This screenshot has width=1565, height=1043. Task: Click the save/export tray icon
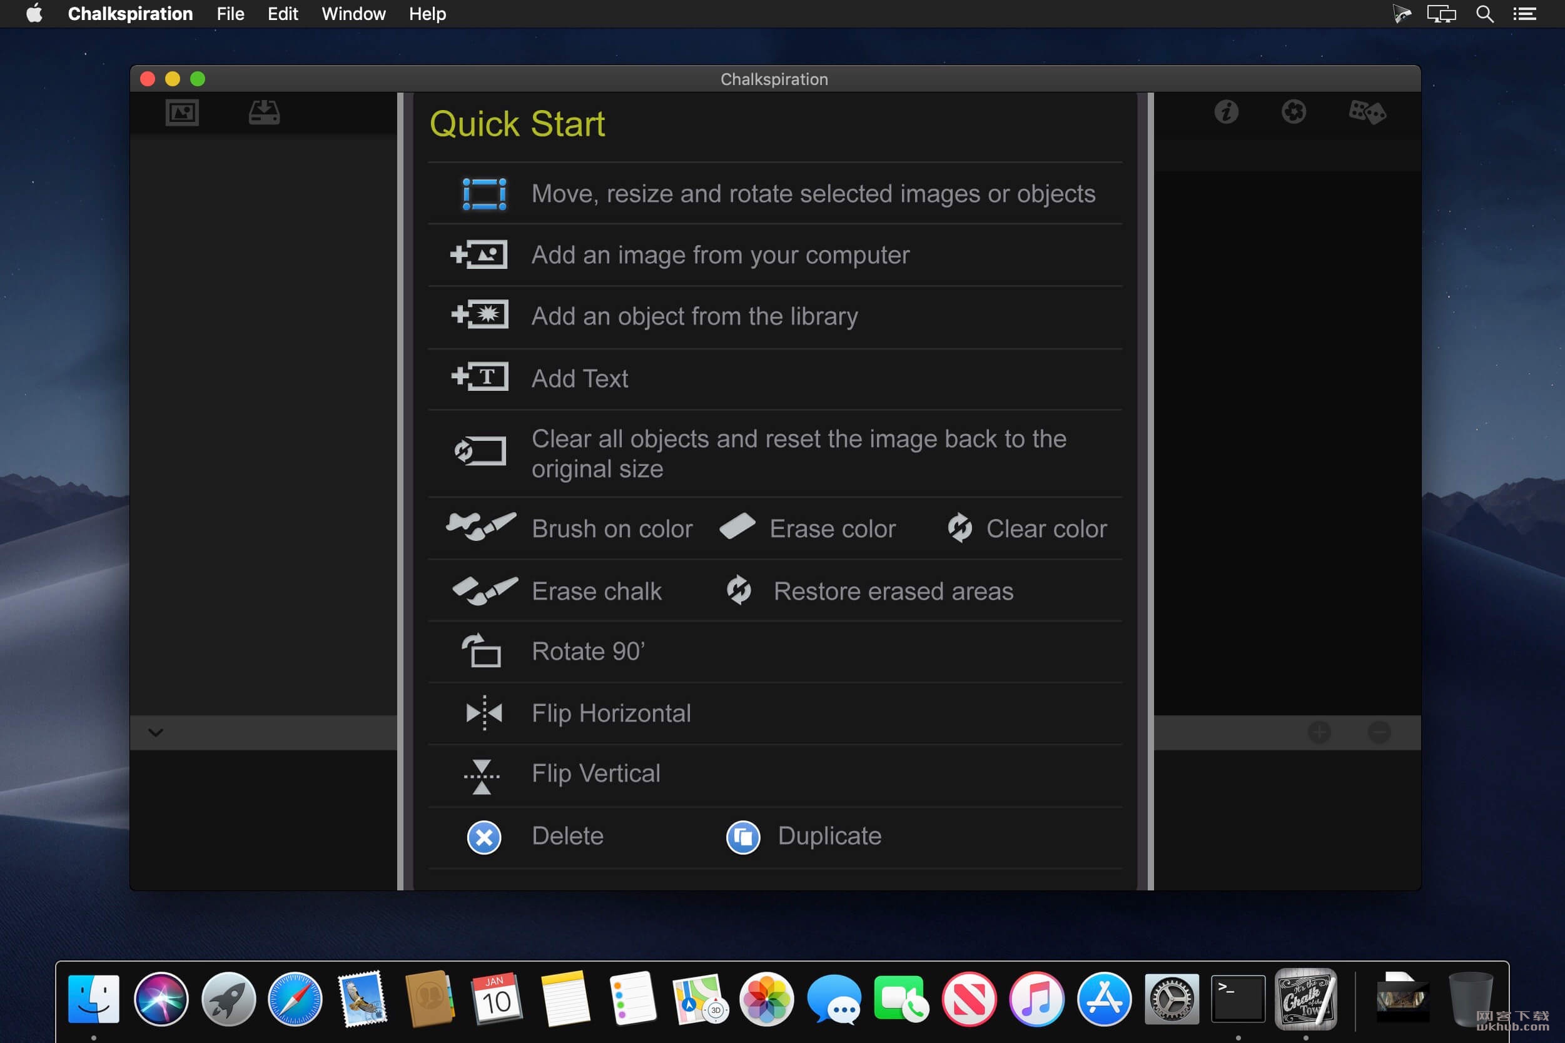[x=264, y=113]
